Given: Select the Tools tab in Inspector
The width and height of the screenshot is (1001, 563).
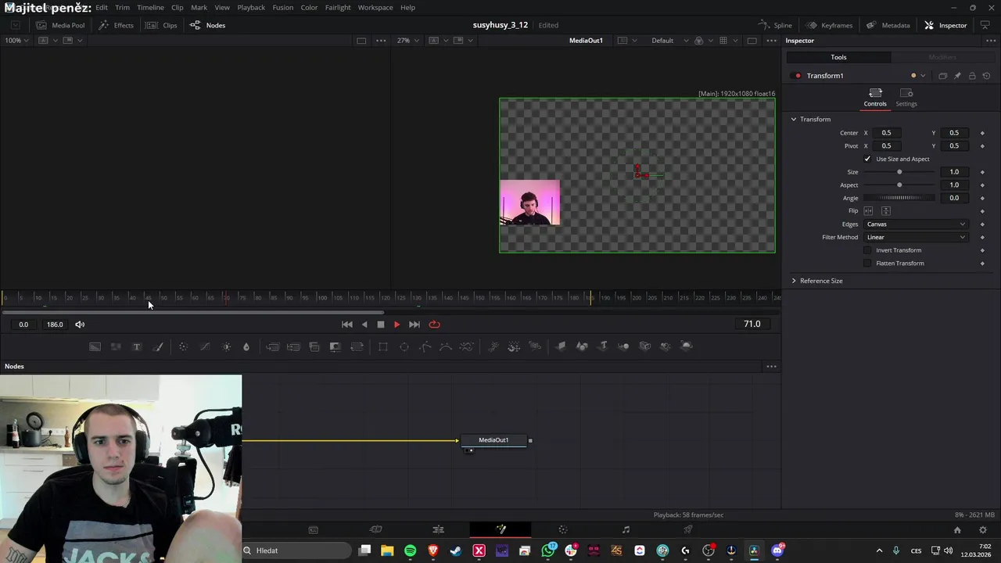Looking at the screenshot, I should [x=838, y=57].
